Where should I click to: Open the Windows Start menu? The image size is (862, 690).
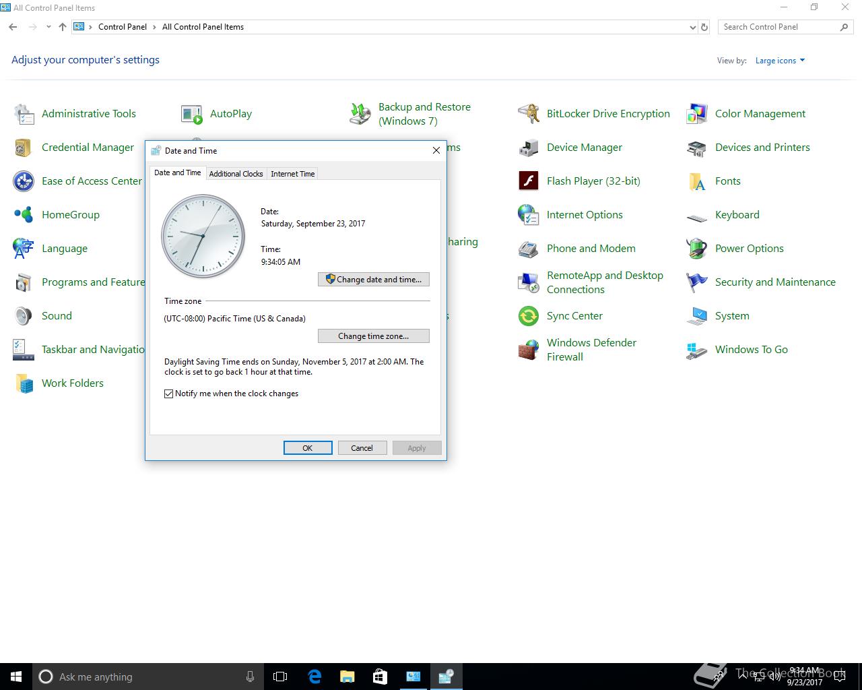[16, 677]
